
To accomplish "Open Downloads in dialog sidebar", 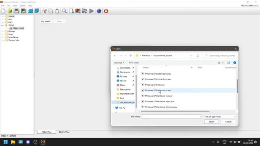I will (125, 68).
